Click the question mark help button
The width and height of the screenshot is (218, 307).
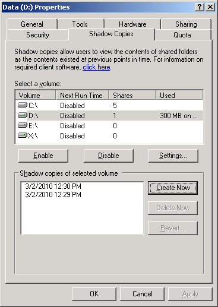click(x=200, y=7)
